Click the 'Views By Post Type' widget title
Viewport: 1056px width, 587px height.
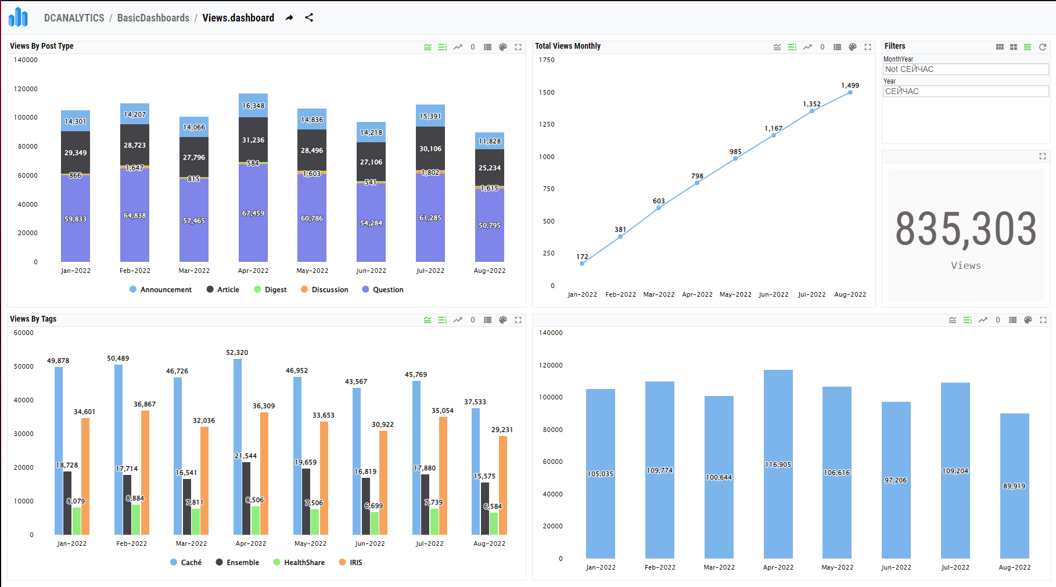pos(42,46)
